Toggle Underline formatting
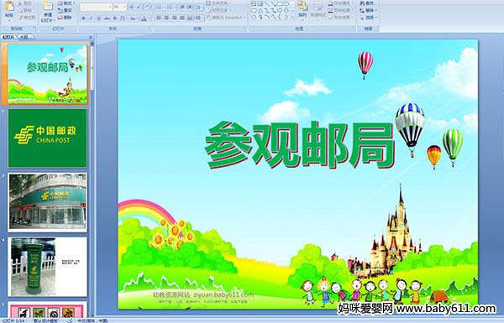 click(98, 18)
